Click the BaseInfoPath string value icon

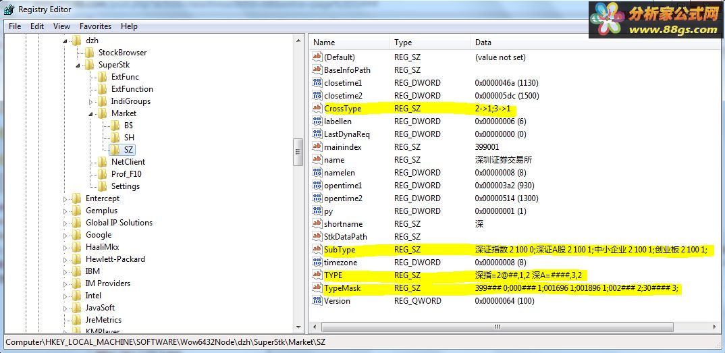coord(317,70)
